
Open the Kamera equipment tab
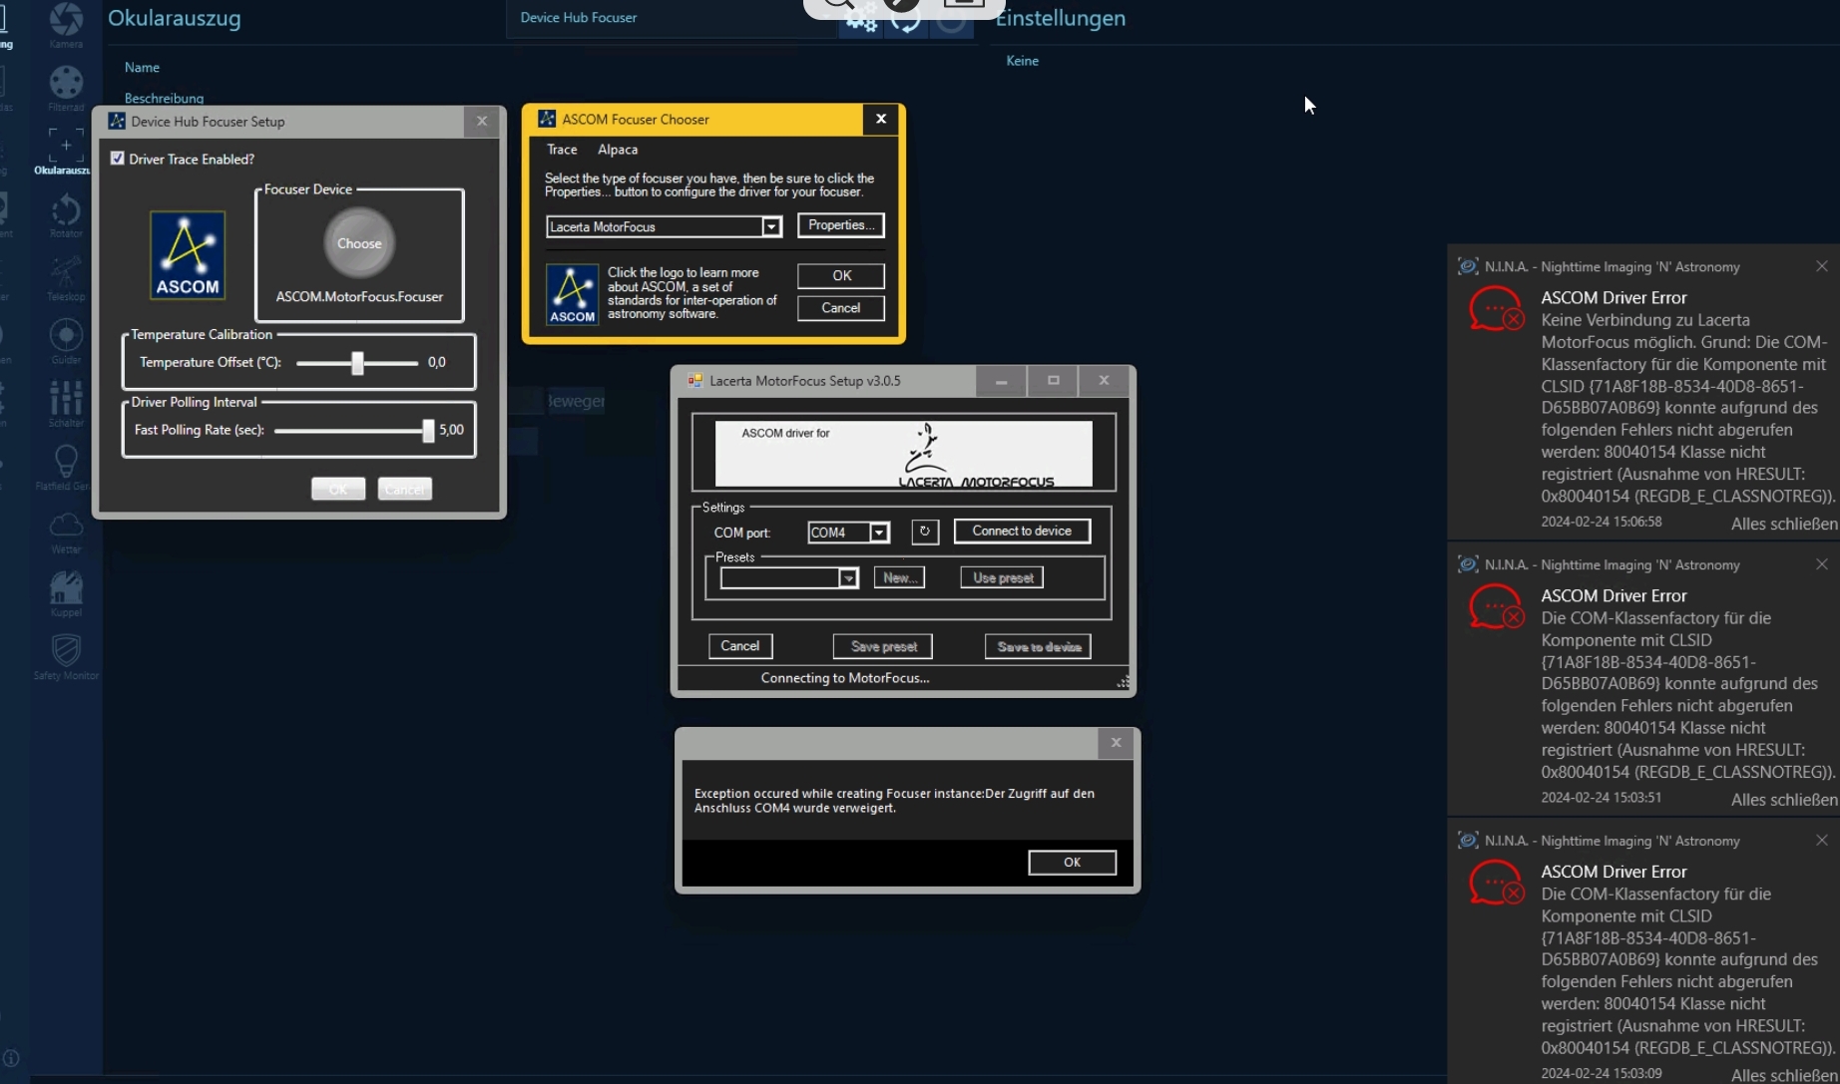pyautogui.click(x=66, y=24)
